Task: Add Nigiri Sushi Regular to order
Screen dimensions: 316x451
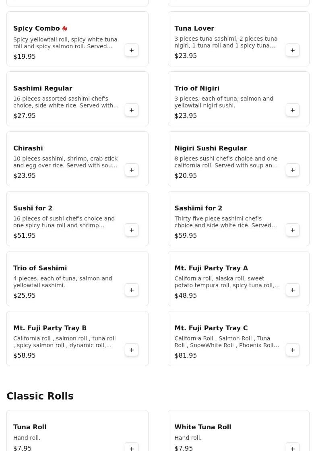Action: pos(293,170)
